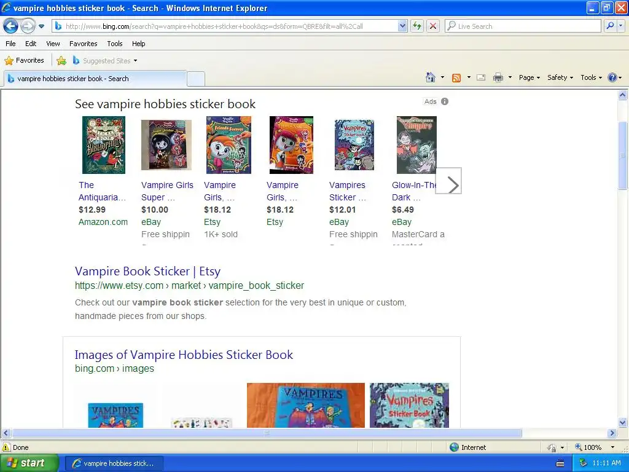Screen dimensions: 629x472
Task: Open The Antiquarian product link
Action: click(102, 191)
